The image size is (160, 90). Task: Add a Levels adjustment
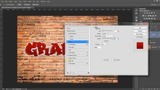[147, 13]
